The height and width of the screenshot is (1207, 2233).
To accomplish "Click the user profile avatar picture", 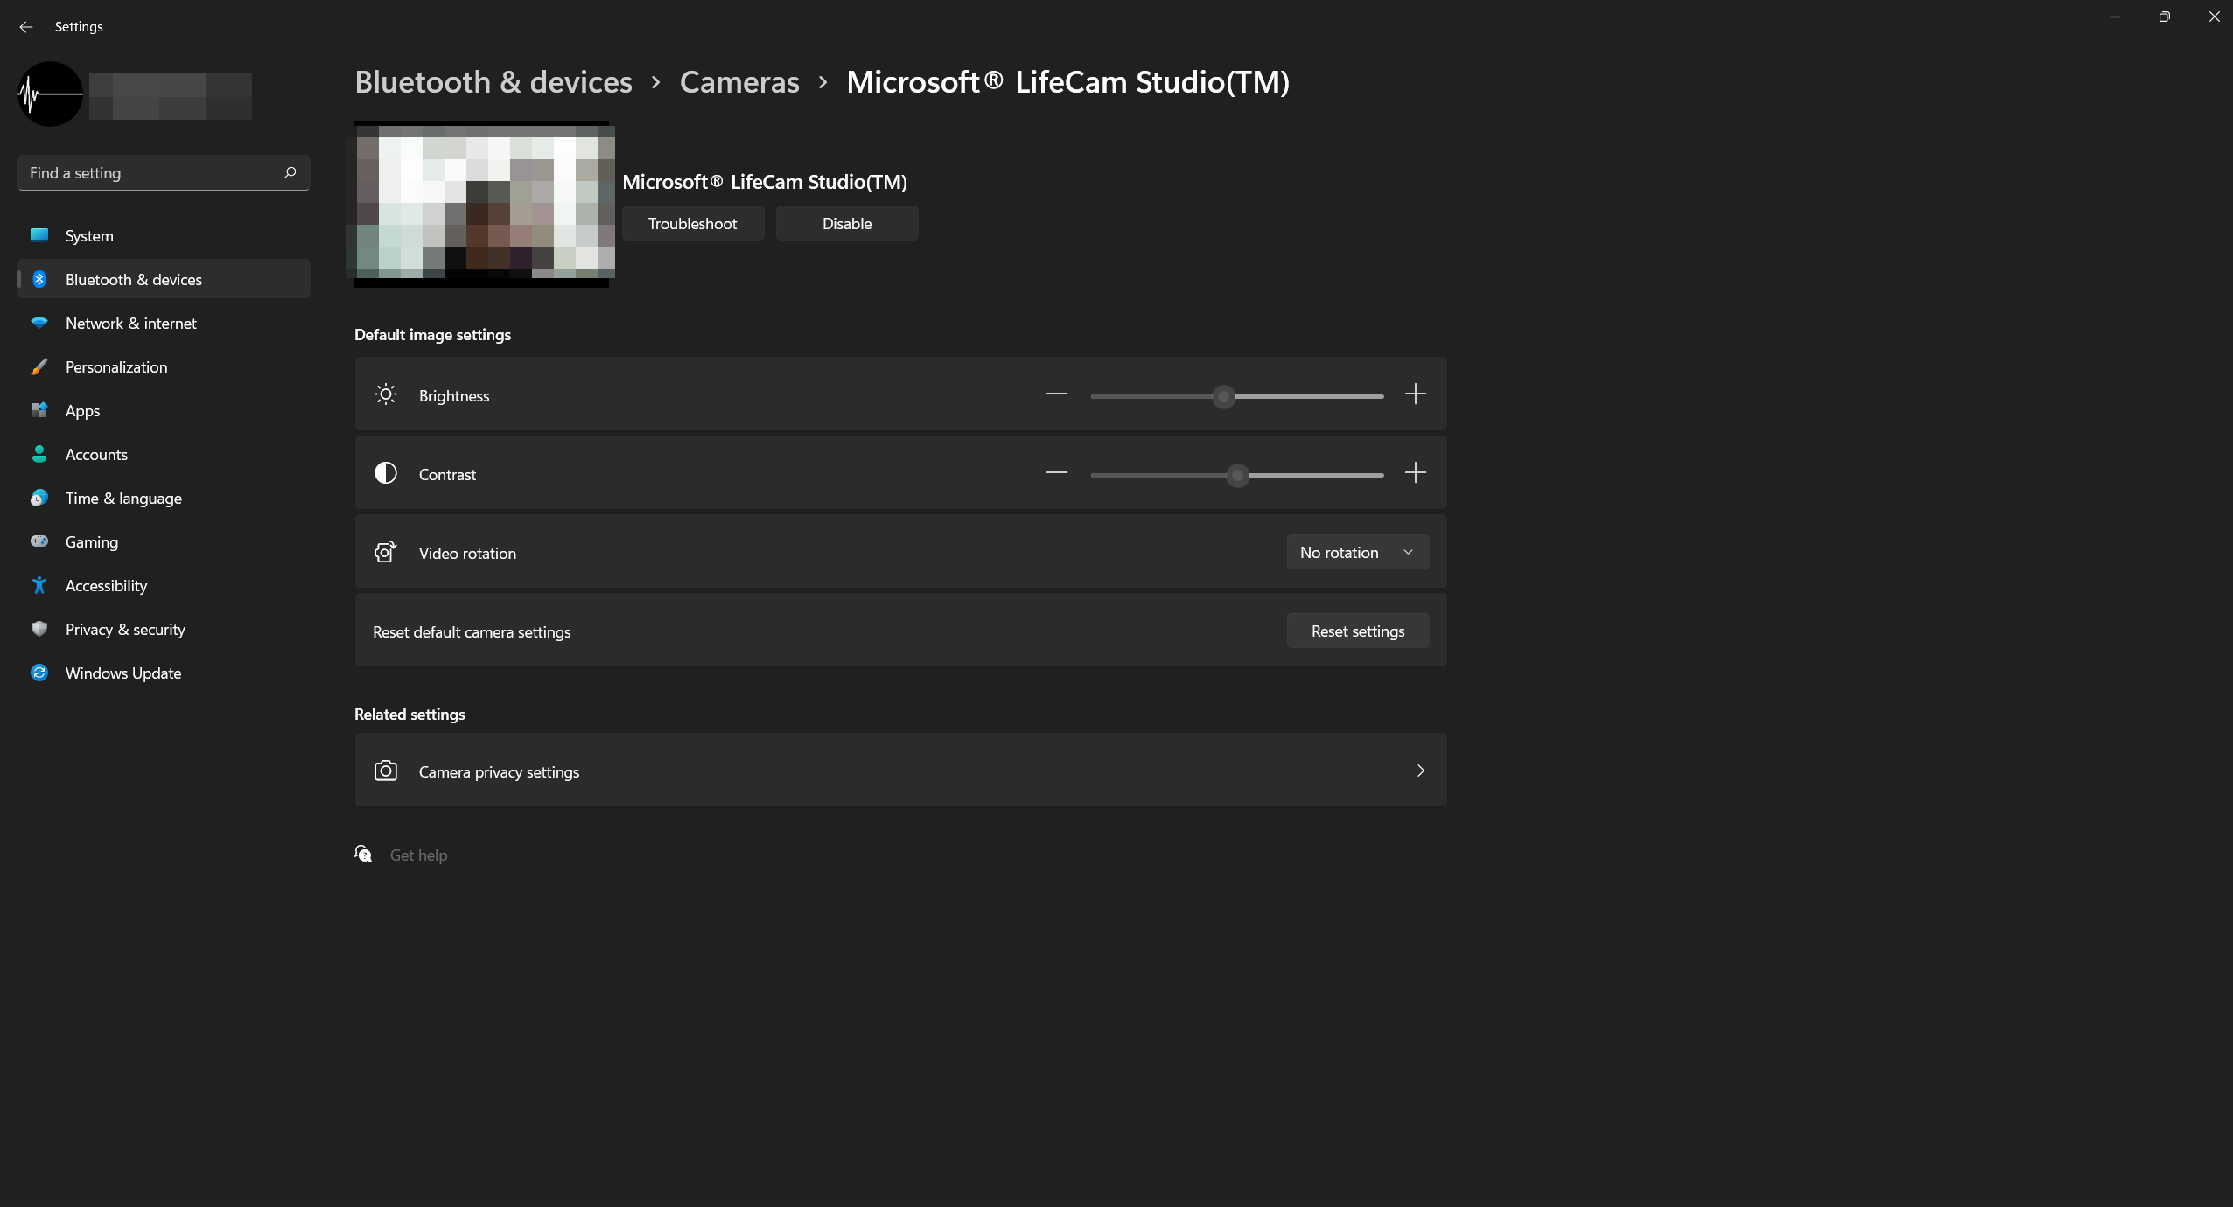I will 50,94.
